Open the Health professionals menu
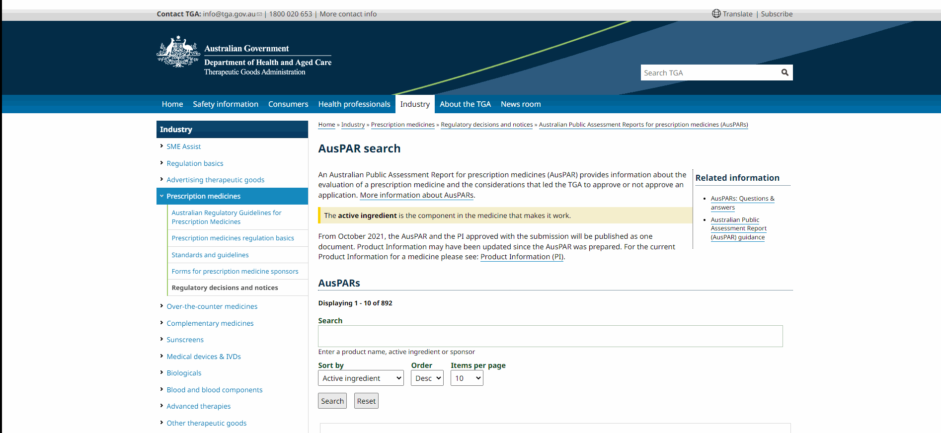Screen dimensions: 941x433 pos(354,104)
